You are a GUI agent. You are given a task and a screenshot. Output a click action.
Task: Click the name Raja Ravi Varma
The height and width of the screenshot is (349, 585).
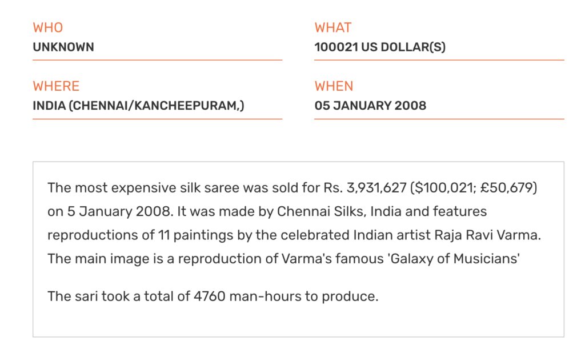[x=487, y=235]
